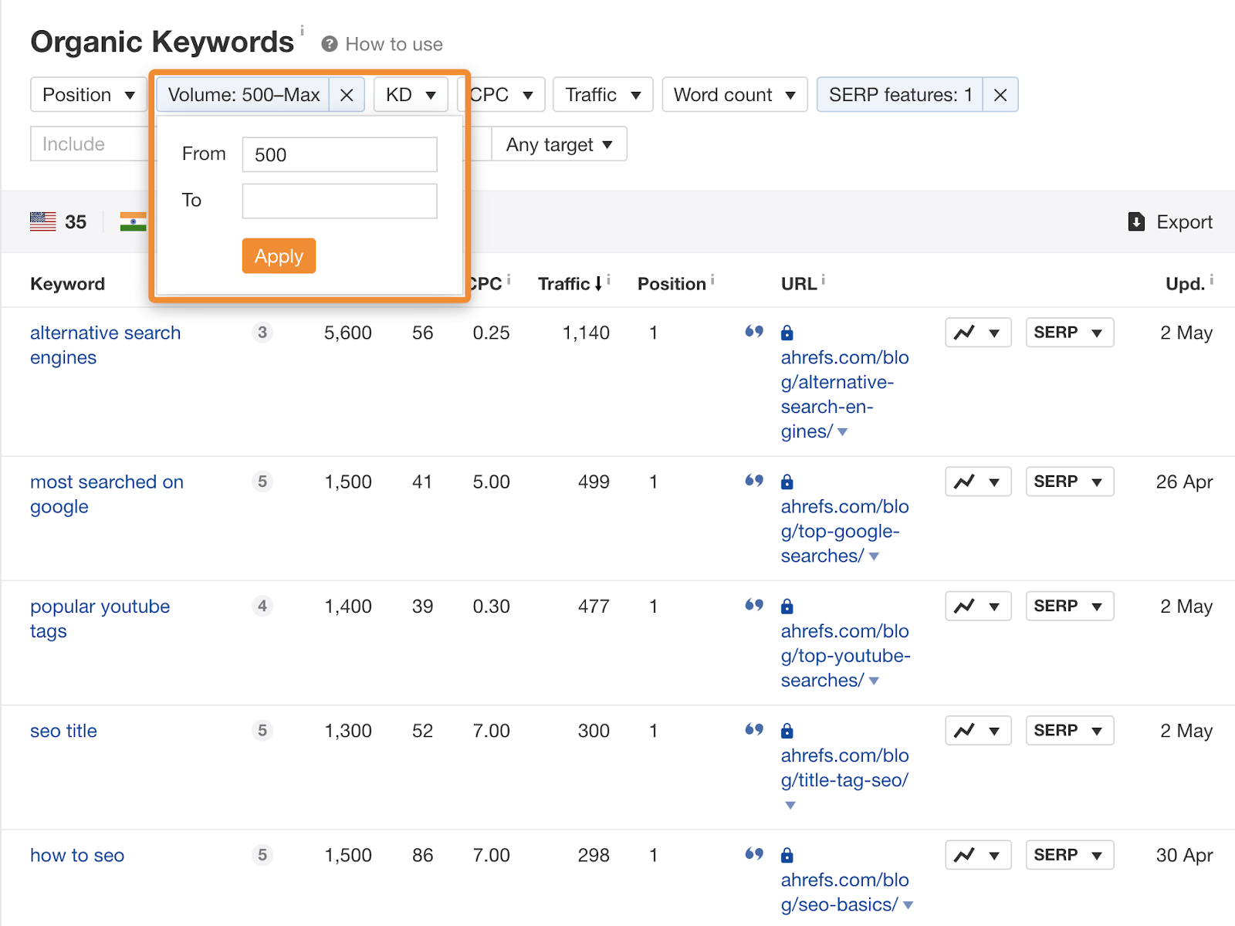Open the Position filter dropdown

click(x=87, y=94)
